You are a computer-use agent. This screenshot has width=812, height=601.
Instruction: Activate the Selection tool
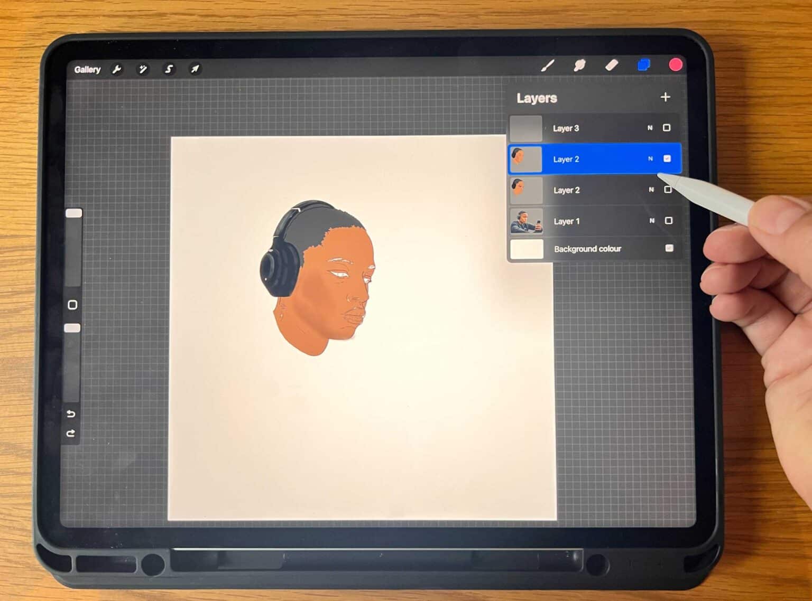[x=169, y=69]
